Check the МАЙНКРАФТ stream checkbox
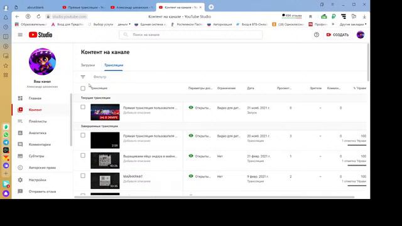 (x=83, y=176)
